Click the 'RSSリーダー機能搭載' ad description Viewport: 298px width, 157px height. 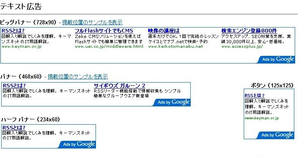point(137,93)
